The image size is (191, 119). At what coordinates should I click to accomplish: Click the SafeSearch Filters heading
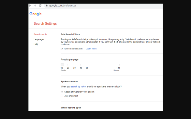pyautogui.click(x=70, y=34)
